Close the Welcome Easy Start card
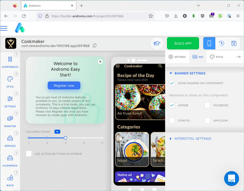This screenshot has height=191, width=244. (100, 61)
